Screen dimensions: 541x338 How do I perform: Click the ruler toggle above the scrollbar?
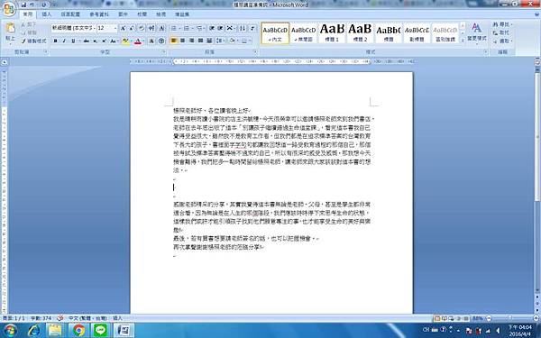click(537, 61)
